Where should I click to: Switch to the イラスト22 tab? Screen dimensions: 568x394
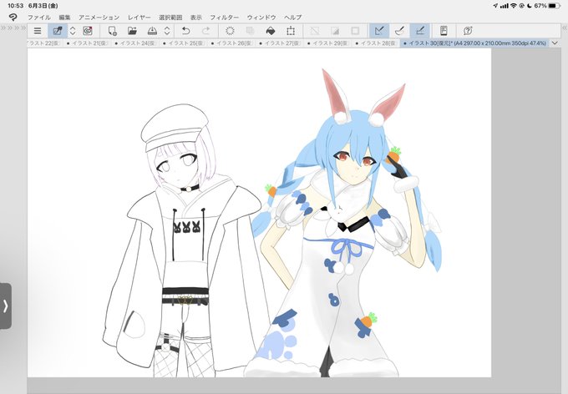click(x=43, y=43)
